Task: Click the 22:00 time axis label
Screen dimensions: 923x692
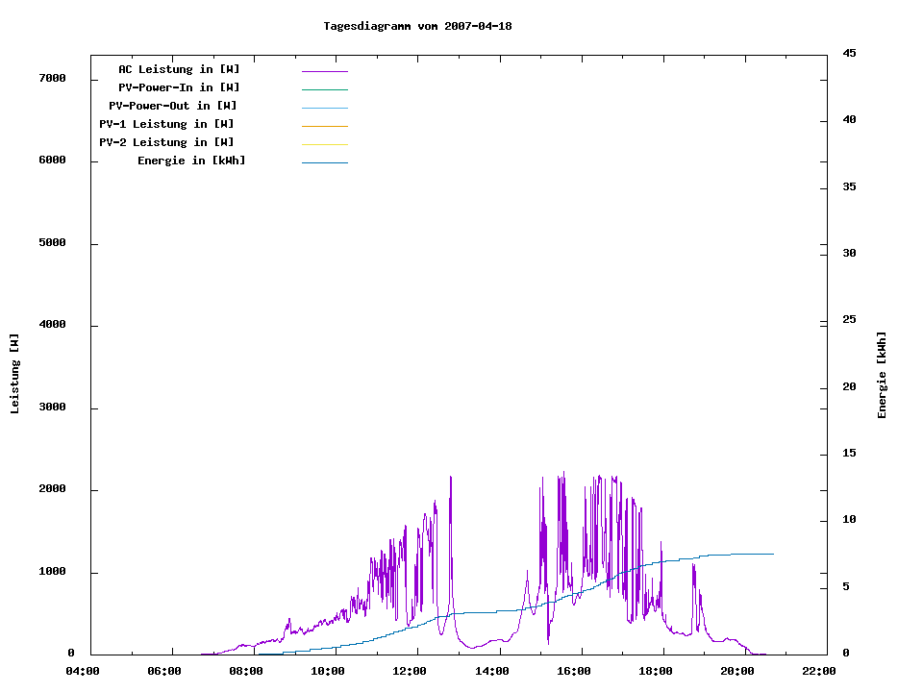Action: 818,671
